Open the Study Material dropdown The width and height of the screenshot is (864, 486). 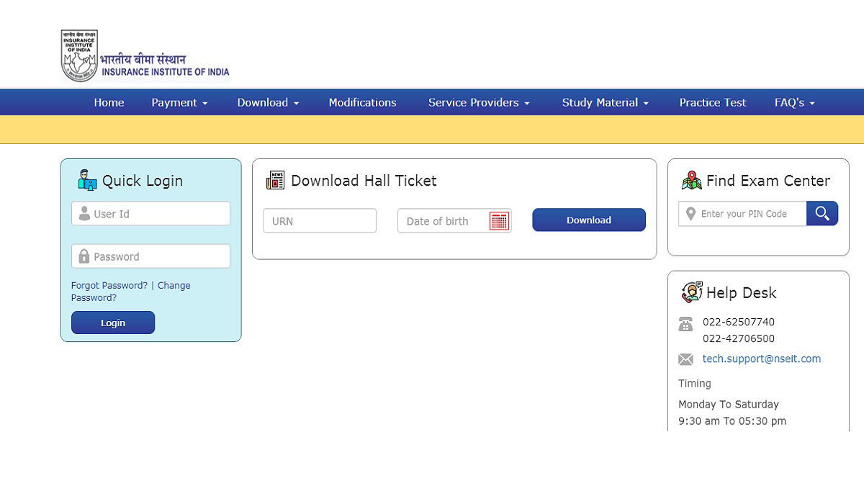point(605,102)
